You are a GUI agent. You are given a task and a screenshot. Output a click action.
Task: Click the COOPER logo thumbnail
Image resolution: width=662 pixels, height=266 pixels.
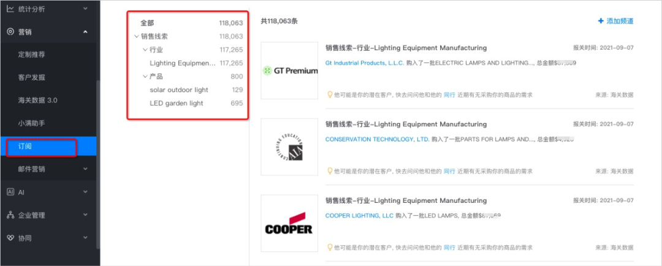coord(289,223)
